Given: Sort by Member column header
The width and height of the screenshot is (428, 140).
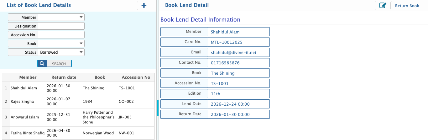Looking at the screenshot, I should click(28, 77).
